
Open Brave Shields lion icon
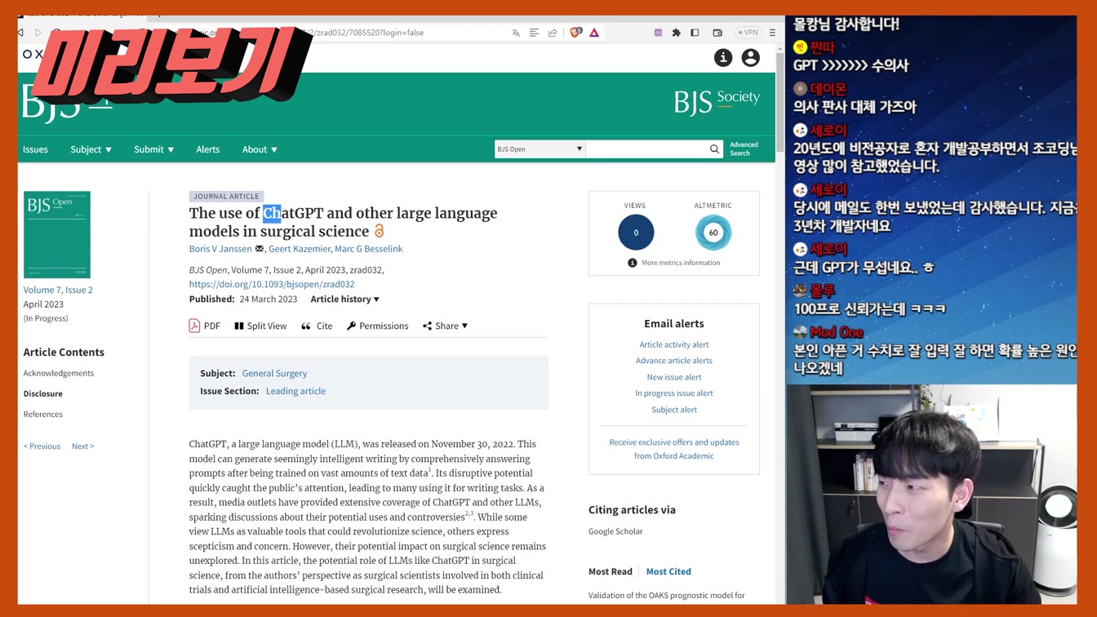pyautogui.click(x=576, y=33)
